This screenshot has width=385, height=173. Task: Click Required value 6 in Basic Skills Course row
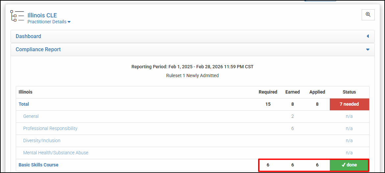point(268,165)
